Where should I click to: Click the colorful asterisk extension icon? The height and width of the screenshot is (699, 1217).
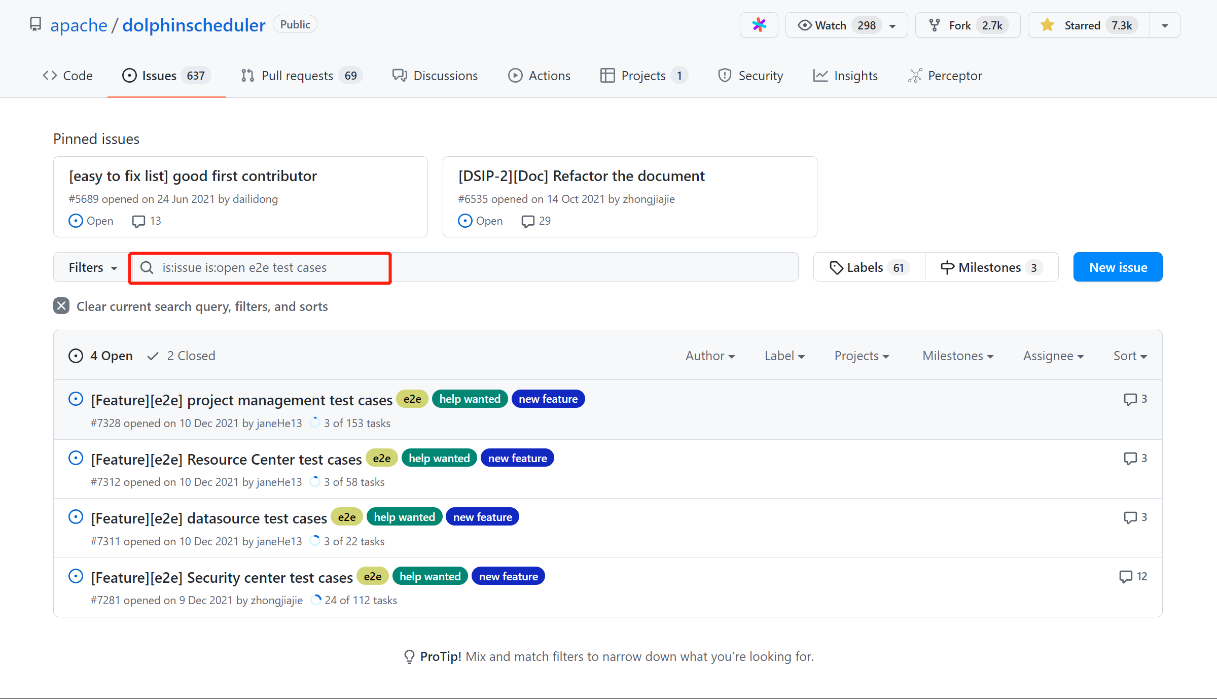(x=759, y=25)
